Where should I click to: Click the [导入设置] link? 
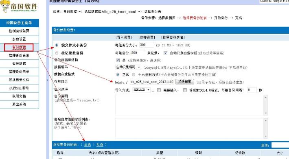pos(124,37)
